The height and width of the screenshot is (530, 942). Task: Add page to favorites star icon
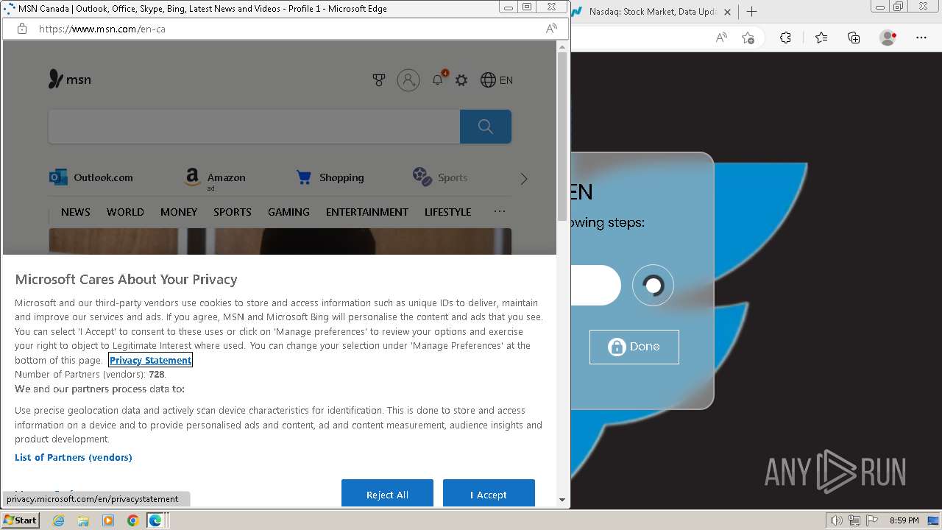point(748,38)
